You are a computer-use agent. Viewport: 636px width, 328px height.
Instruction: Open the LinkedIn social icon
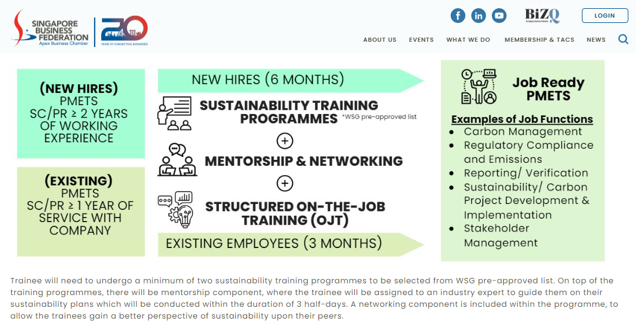478,16
